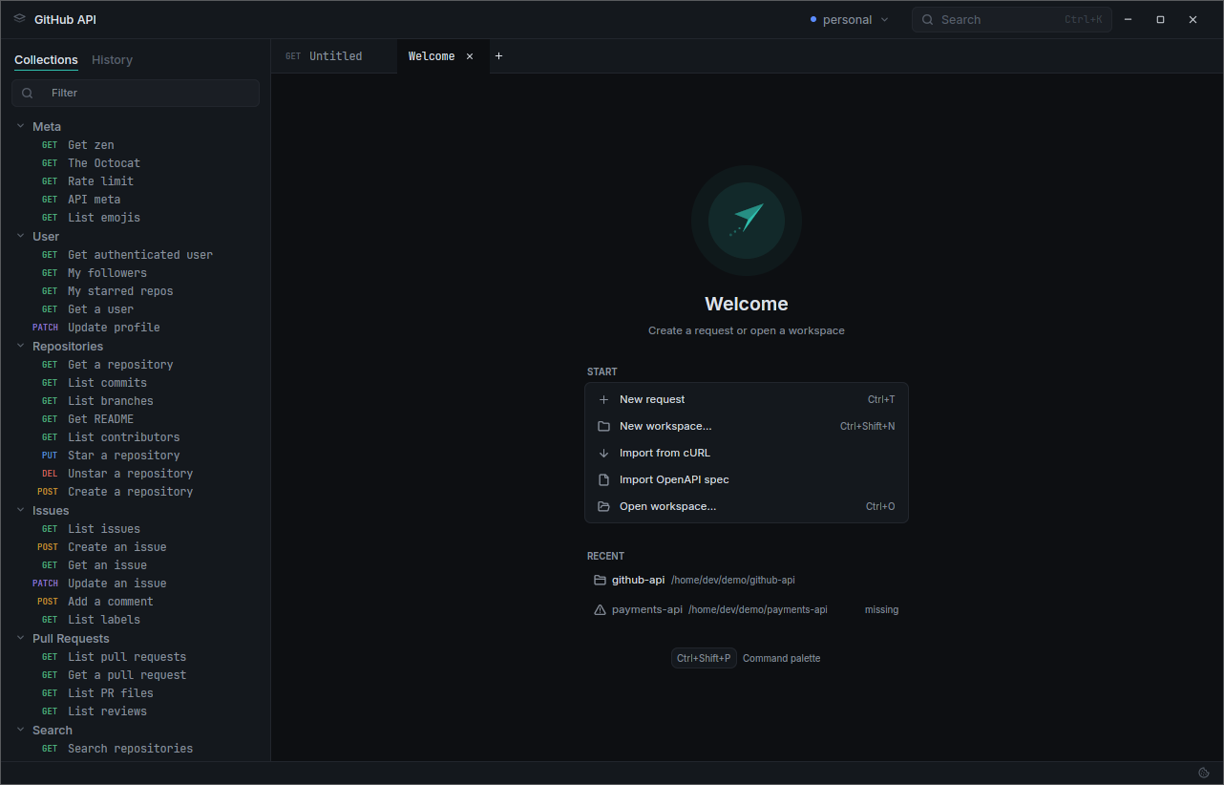
Task: Click the paper plane welcome logo
Action: [747, 221]
